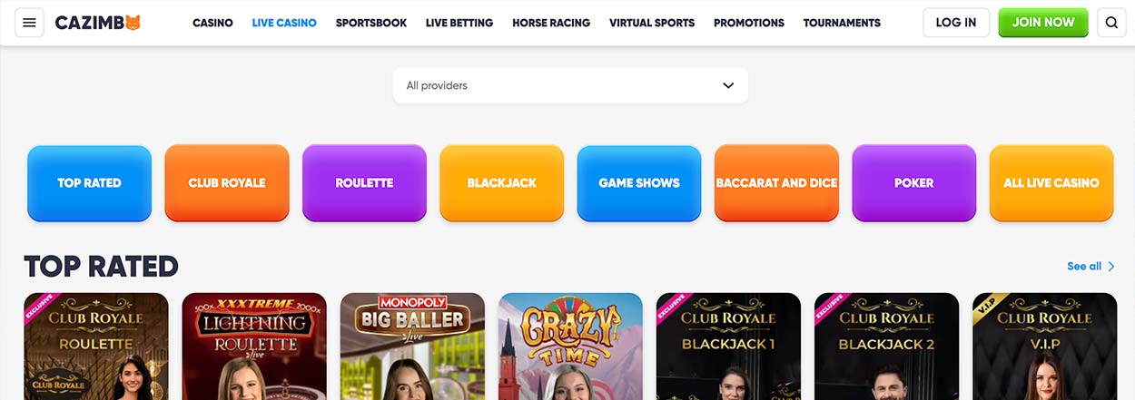Select the blue Top Rated category tile
Screen dimensions: 1135x400
tap(90, 183)
